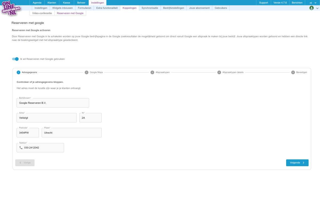Jump to step 4 Afspraaktypen details
Screen dimensions: 320x215
230,72
